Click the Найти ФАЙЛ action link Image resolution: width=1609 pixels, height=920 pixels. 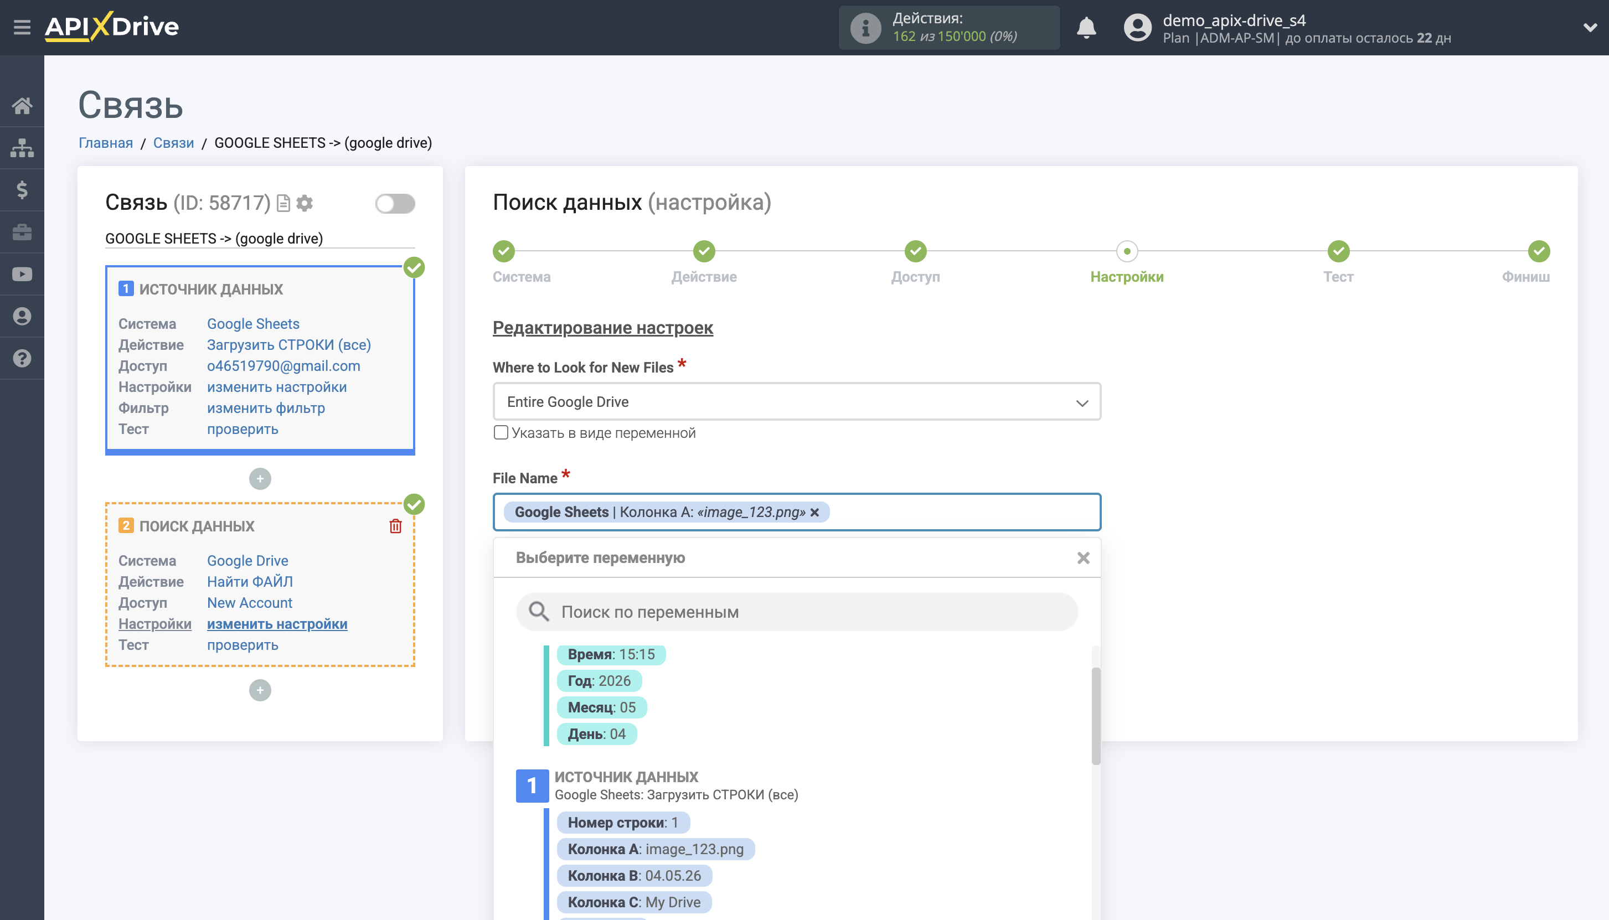coord(250,582)
